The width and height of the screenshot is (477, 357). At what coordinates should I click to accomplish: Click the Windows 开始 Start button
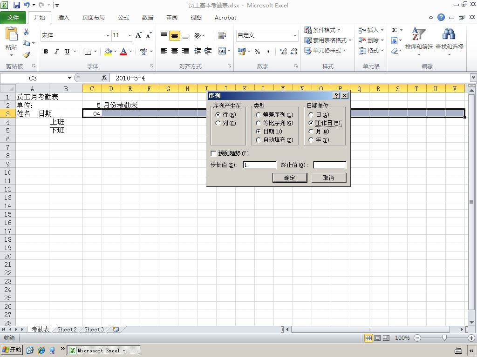[x=12, y=350]
